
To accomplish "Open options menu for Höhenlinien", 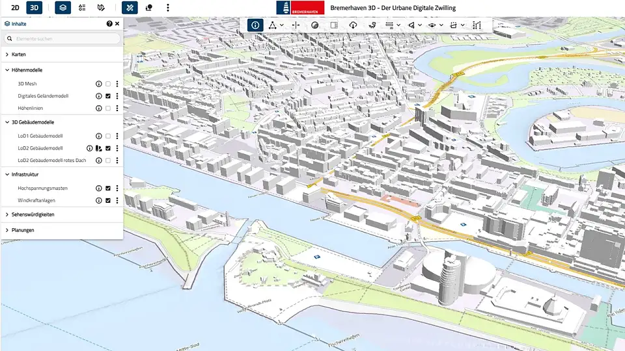I will tap(117, 109).
